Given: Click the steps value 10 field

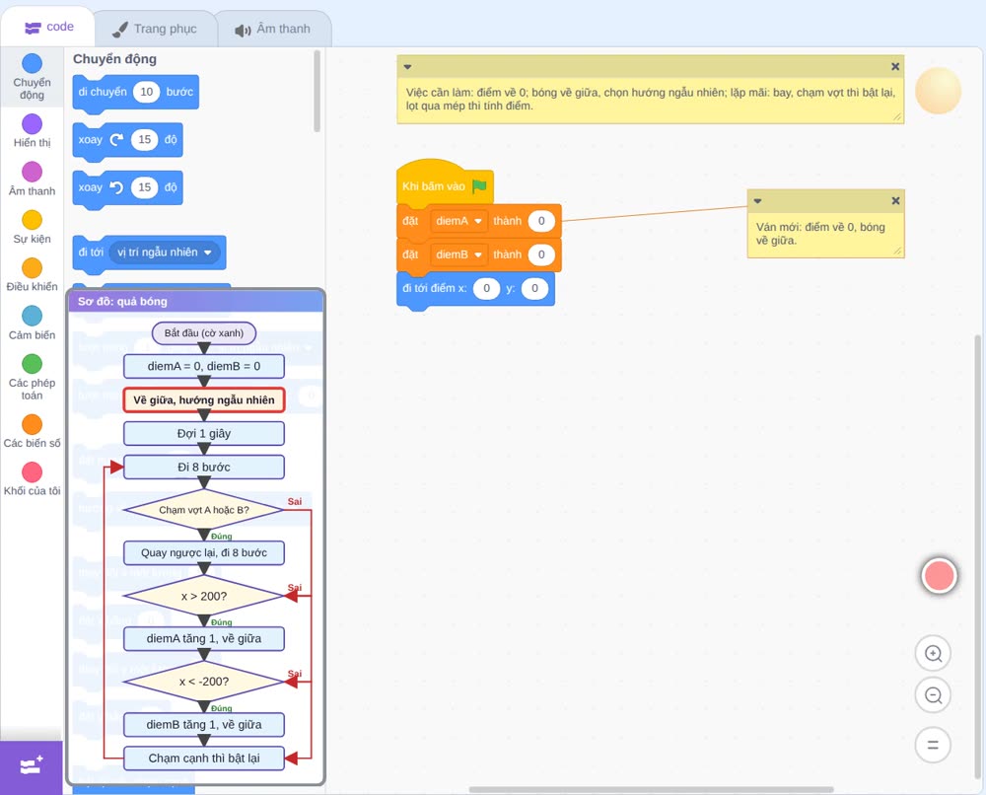Looking at the screenshot, I should click(x=147, y=92).
